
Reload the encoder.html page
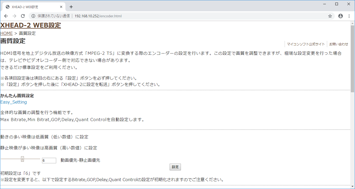pyautogui.click(x=23, y=16)
